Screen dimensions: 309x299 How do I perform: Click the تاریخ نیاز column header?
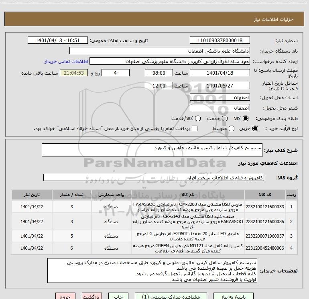[32, 195]
